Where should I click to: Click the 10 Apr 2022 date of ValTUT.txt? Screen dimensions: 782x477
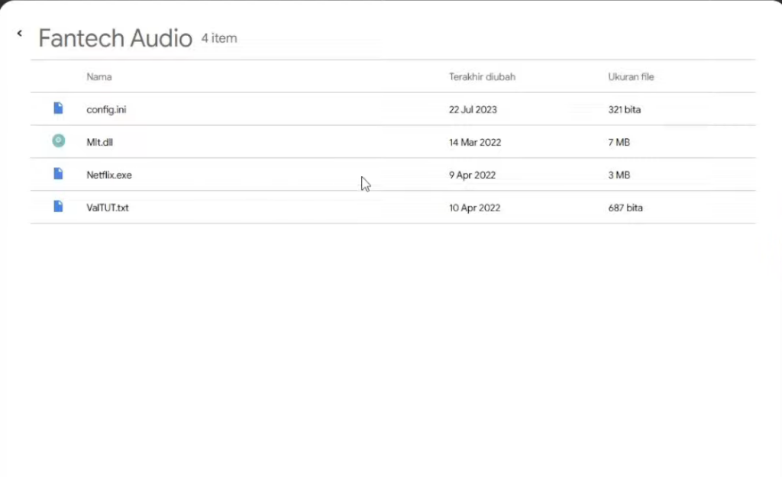coord(474,208)
